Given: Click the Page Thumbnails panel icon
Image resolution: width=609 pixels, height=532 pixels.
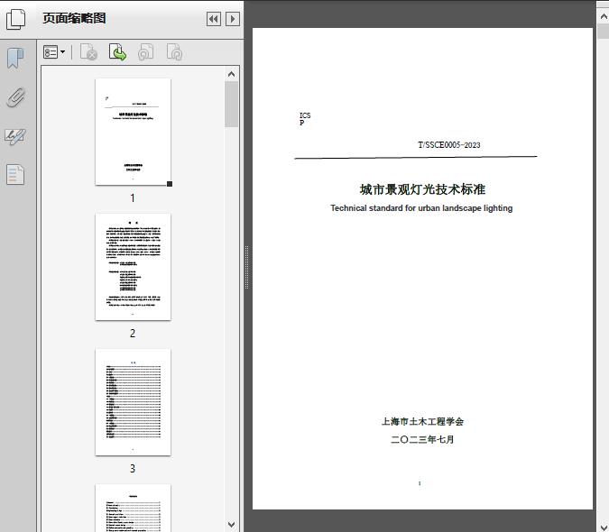Looking at the screenshot, I should (x=16, y=19).
